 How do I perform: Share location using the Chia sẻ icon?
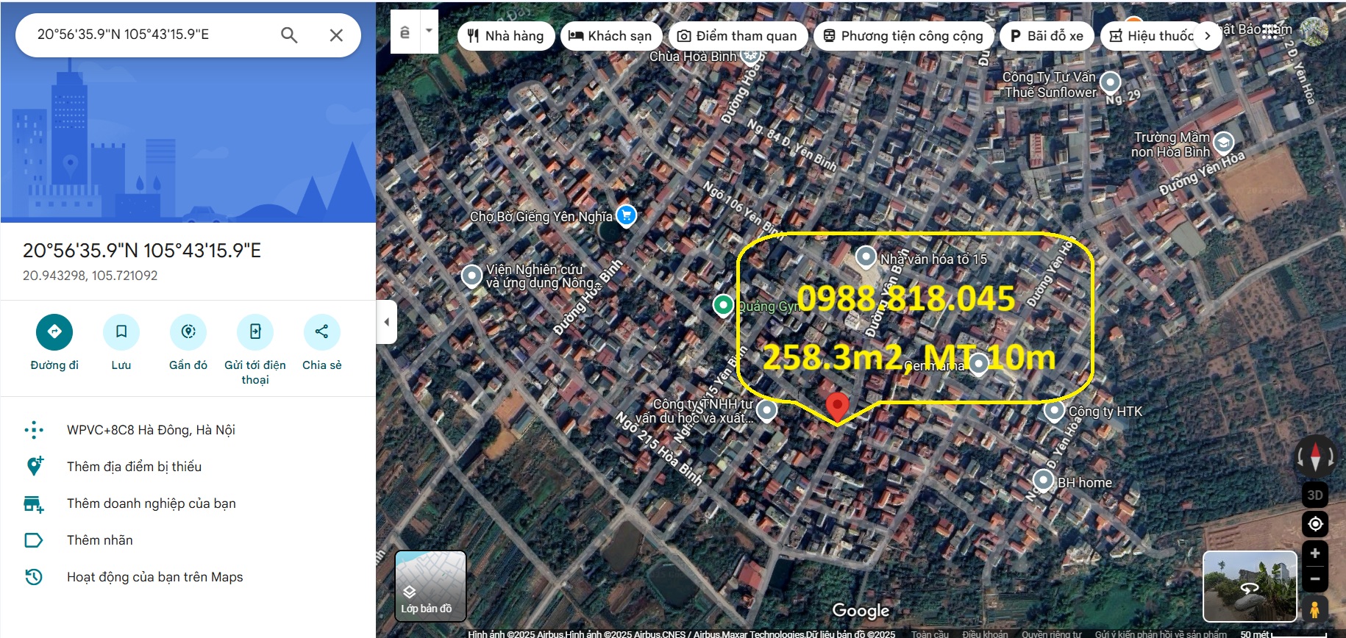pos(321,332)
